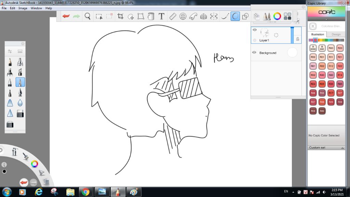Switch to the Design tab in Copic Library
350x197 pixels.
coord(336,35)
